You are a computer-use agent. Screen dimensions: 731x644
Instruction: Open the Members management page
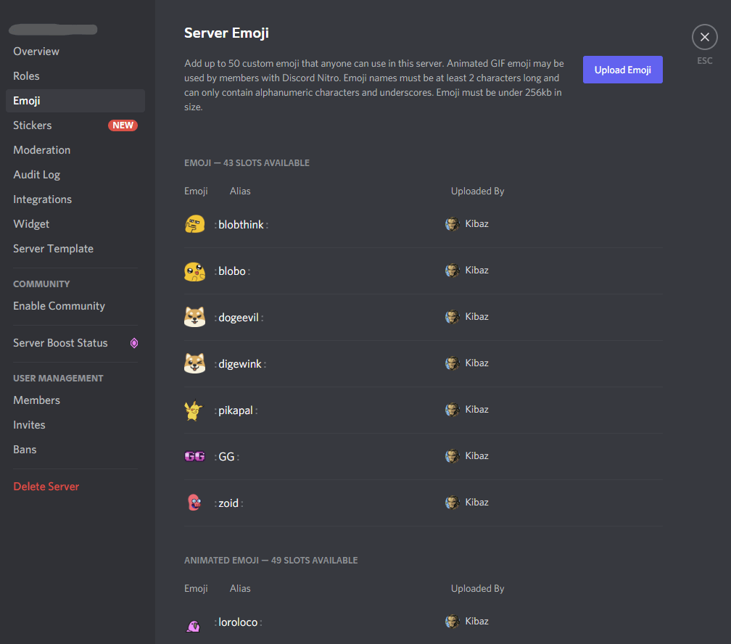pyautogui.click(x=36, y=400)
